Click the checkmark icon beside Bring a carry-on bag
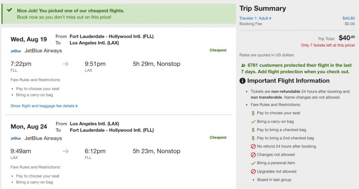The height and width of the screenshot is (189, 359). [x=253, y=121]
